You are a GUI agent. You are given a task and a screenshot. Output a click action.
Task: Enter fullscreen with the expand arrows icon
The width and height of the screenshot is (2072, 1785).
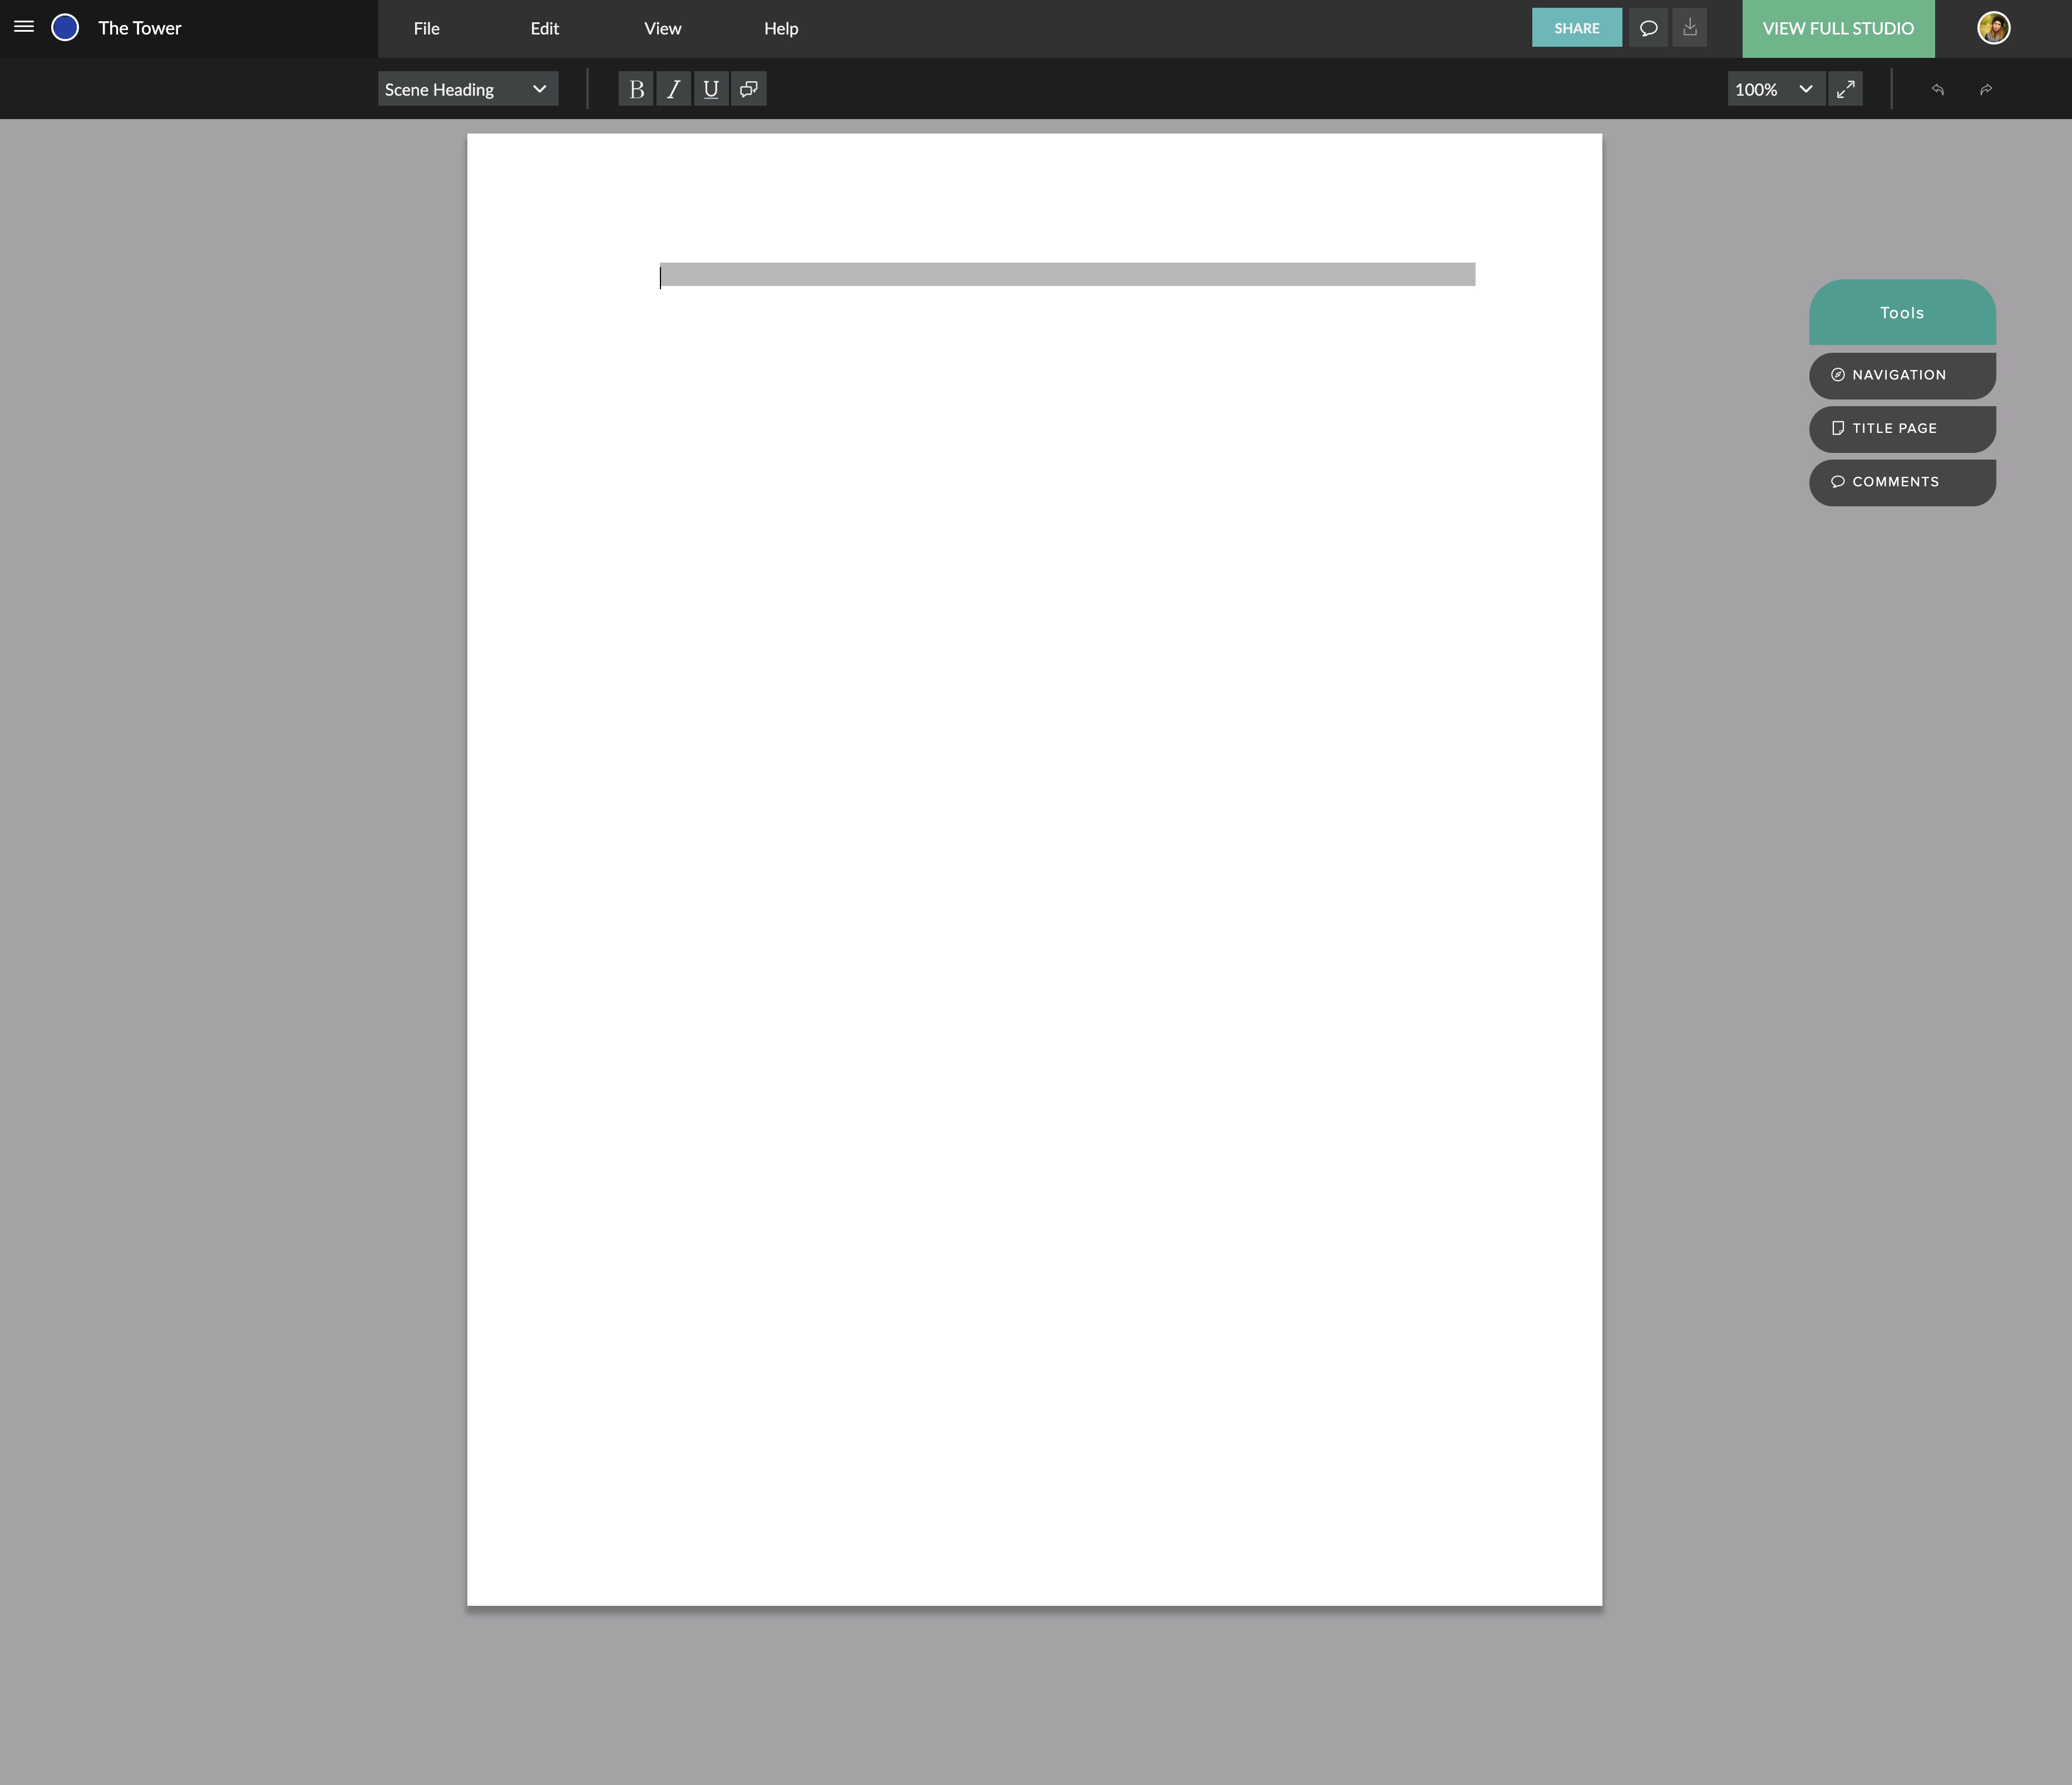(1846, 89)
